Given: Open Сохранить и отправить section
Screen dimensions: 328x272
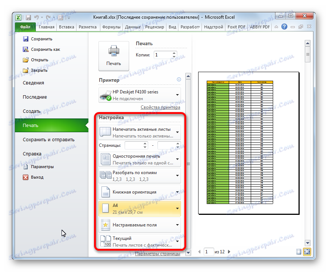Looking at the screenshot, I should (49, 140).
